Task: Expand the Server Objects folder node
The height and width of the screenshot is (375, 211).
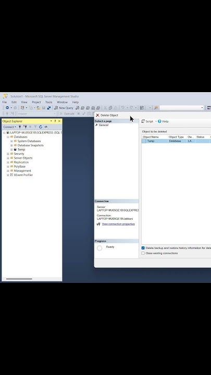Action: click(8, 158)
